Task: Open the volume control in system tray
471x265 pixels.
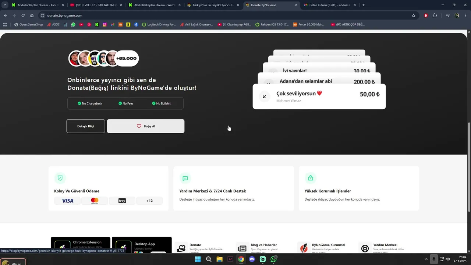Action: point(448,259)
